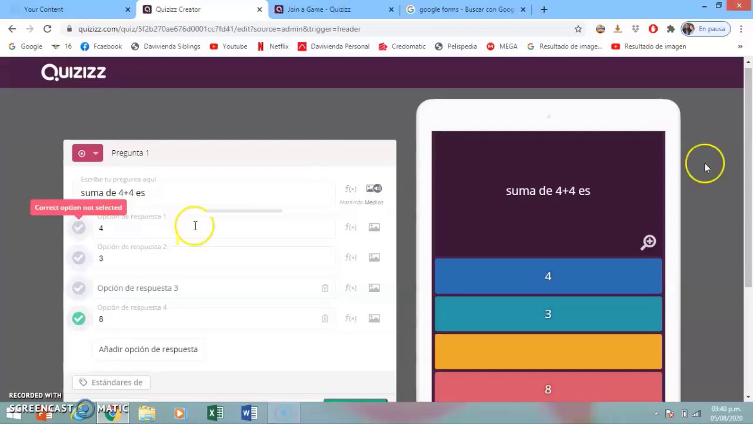Bookmark this page with the star icon
753x424 pixels.
578,29
